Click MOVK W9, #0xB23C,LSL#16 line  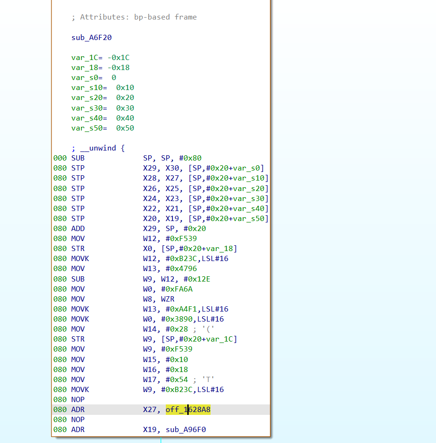148,389
